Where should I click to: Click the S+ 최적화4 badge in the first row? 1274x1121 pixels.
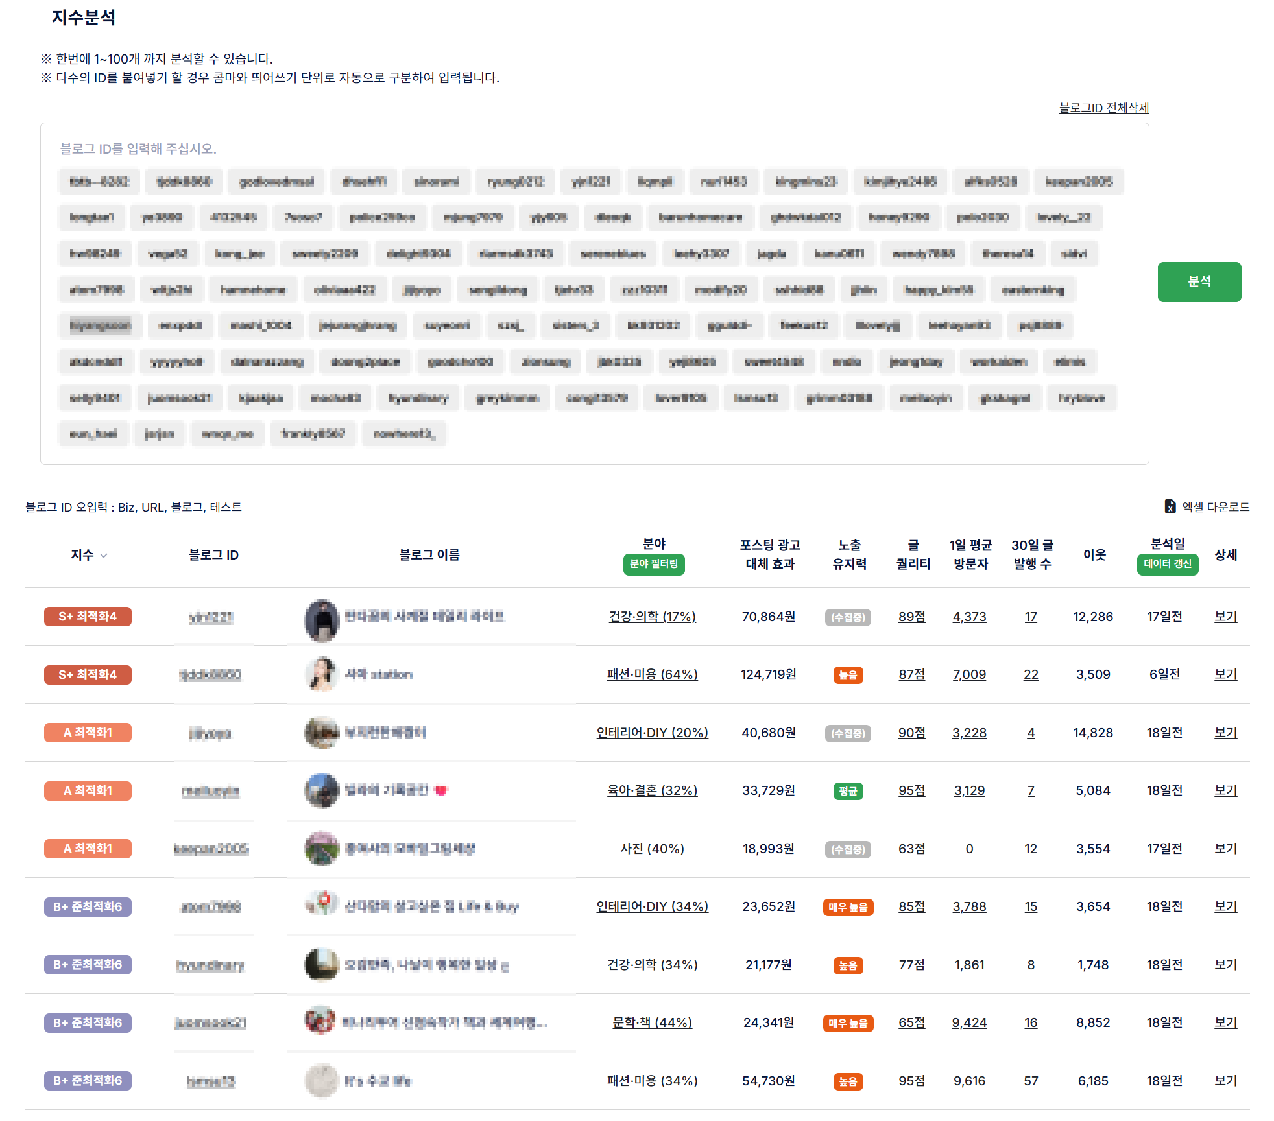88,617
